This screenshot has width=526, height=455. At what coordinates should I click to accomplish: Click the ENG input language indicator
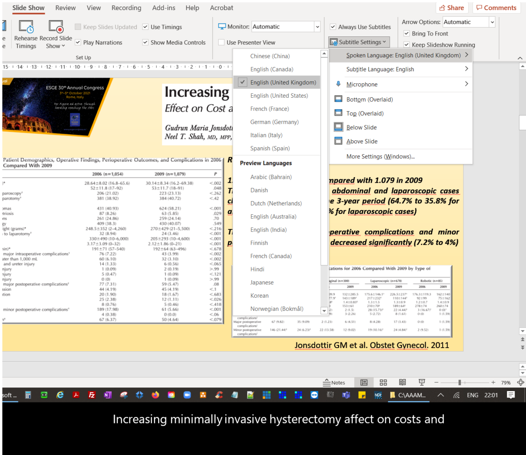[x=473, y=395]
